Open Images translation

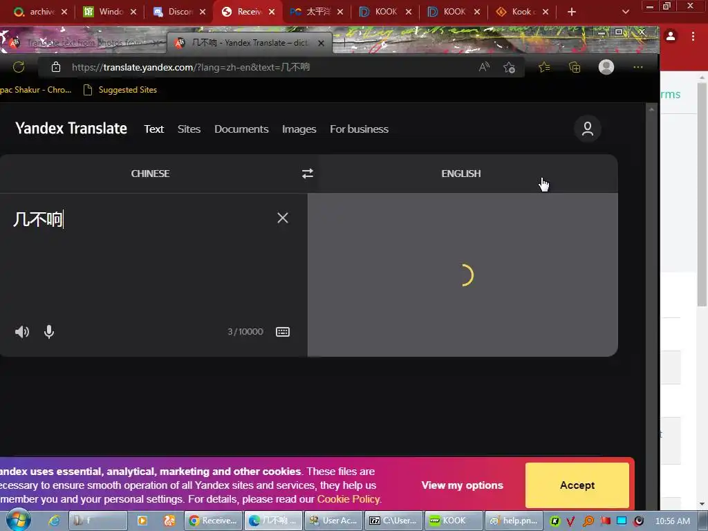pos(299,129)
